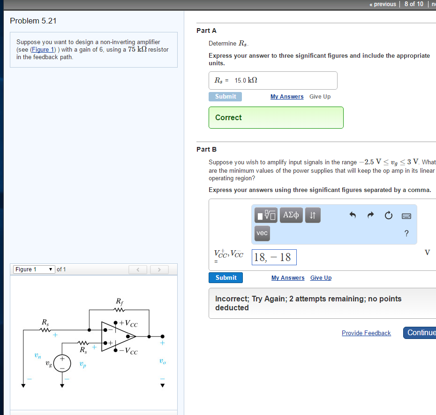Go to the previous figure with left arrow
The image size is (436, 415).
pyautogui.click(x=138, y=269)
